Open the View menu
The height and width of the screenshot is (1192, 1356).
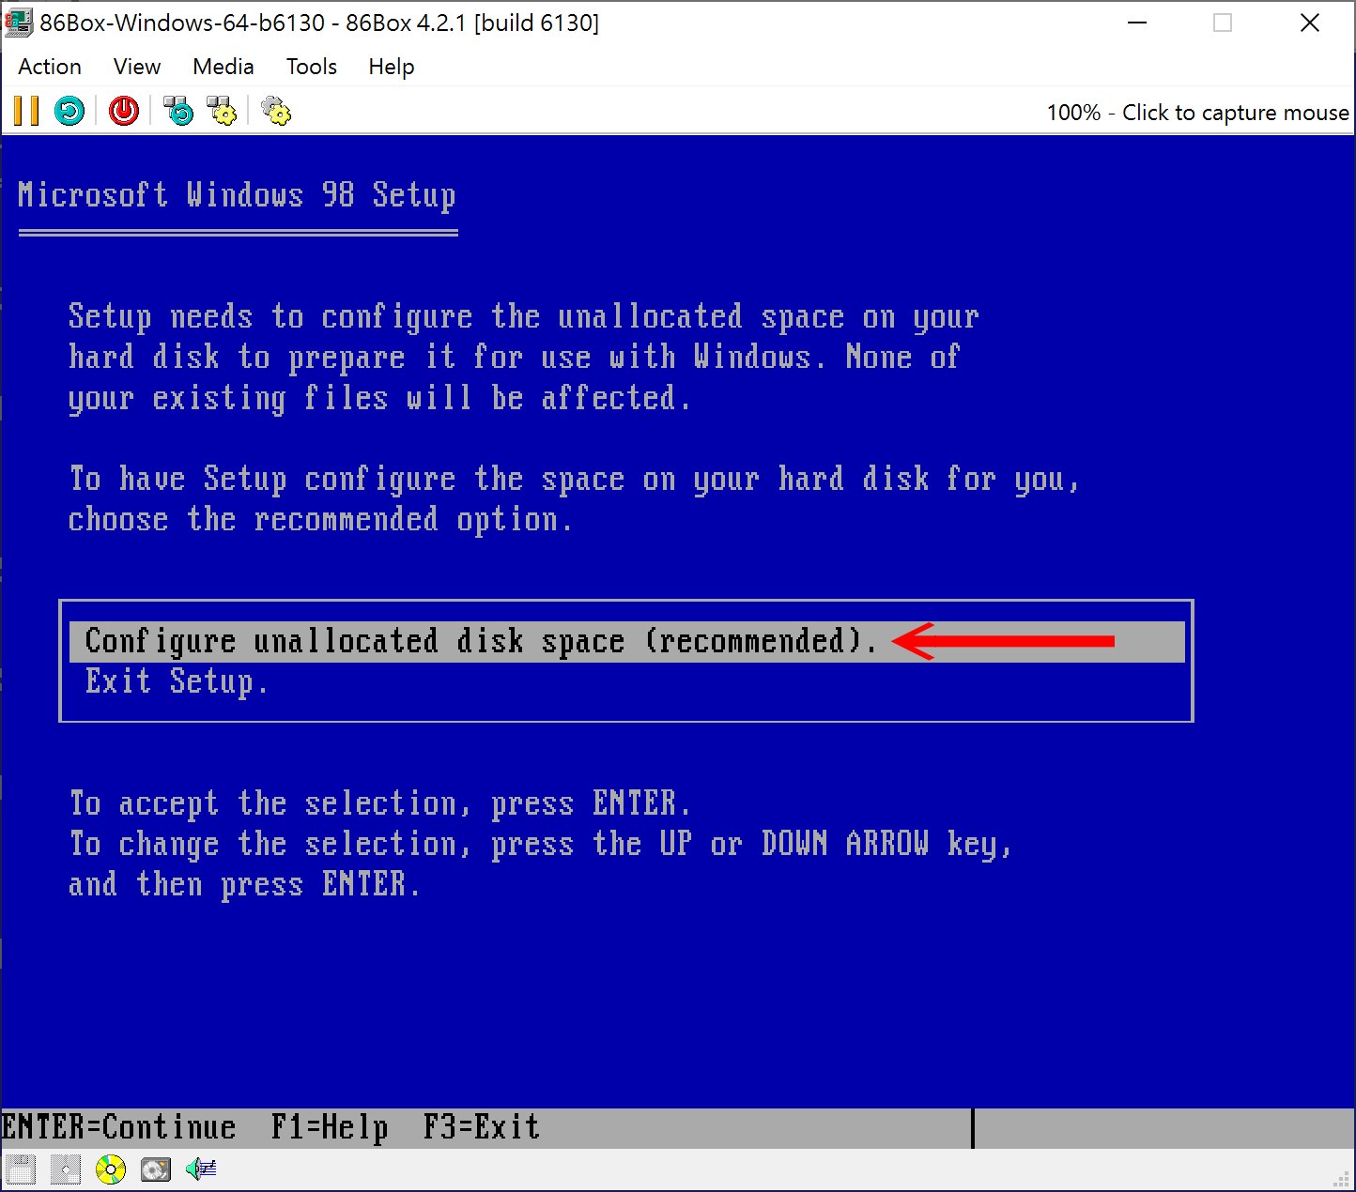click(137, 67)
